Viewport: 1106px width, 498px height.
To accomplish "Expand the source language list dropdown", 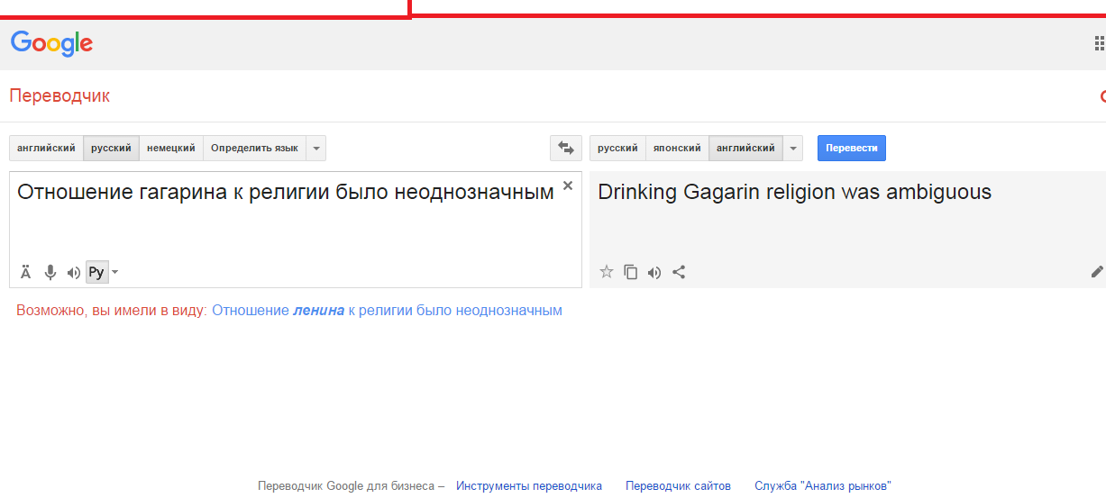I will tap(315, 148).
